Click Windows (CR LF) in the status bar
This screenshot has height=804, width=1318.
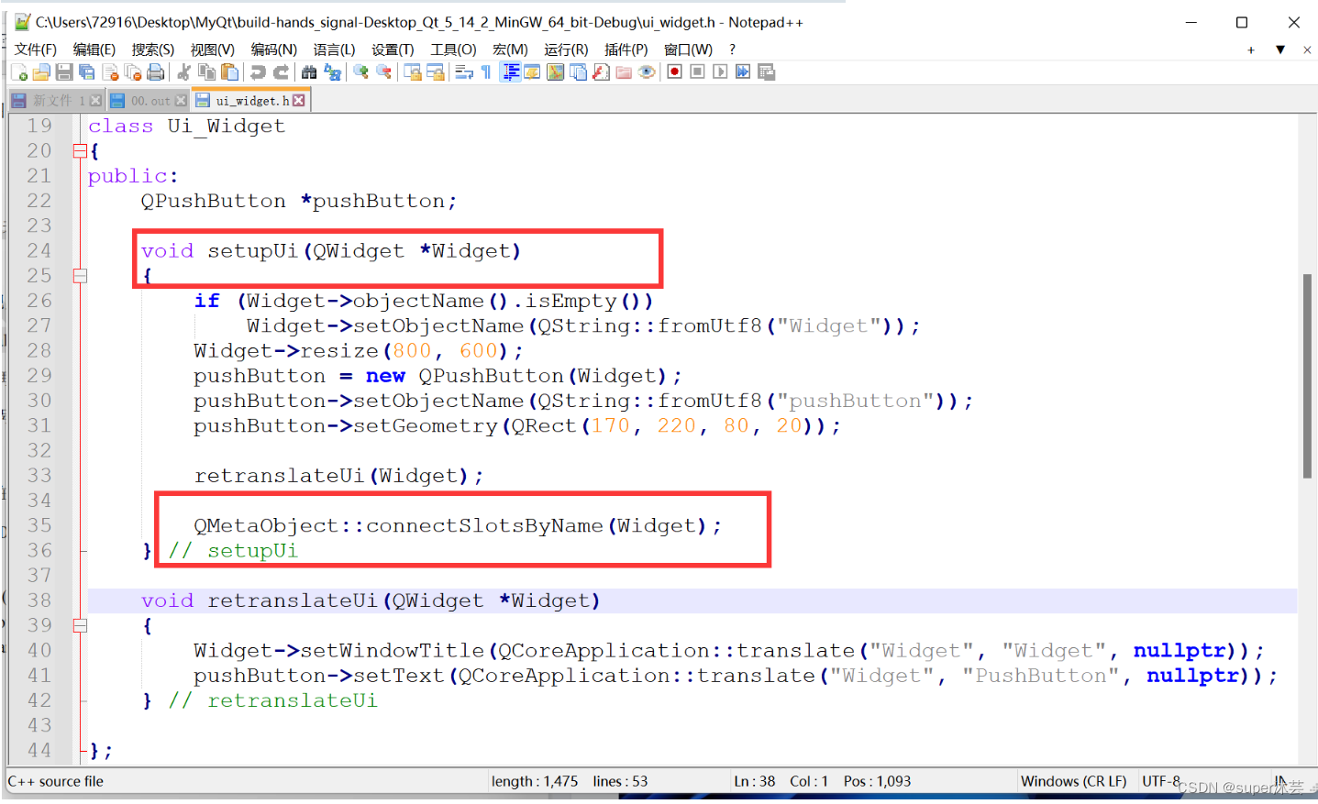(1073, 782)
